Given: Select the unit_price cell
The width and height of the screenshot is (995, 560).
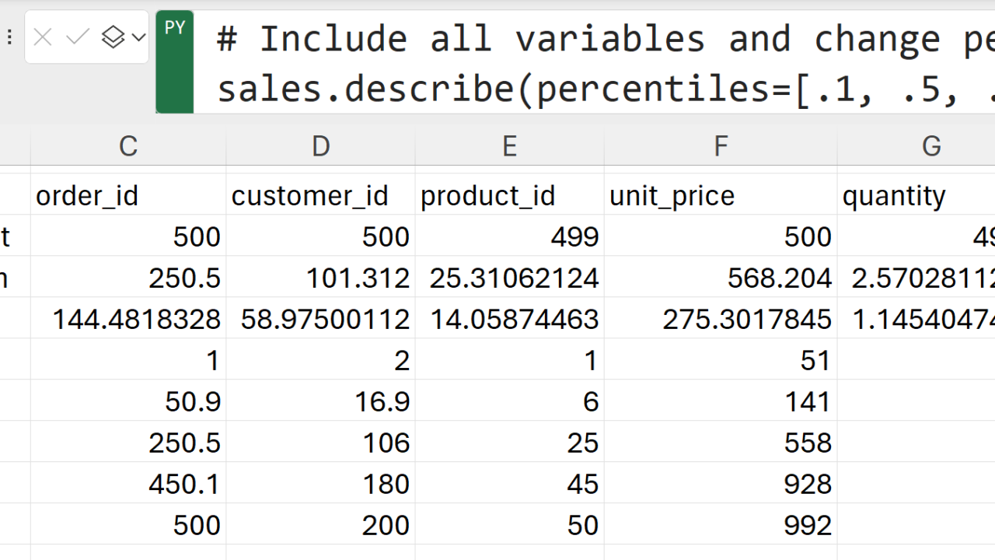Looking at the screenshot, I should (721, 195).
